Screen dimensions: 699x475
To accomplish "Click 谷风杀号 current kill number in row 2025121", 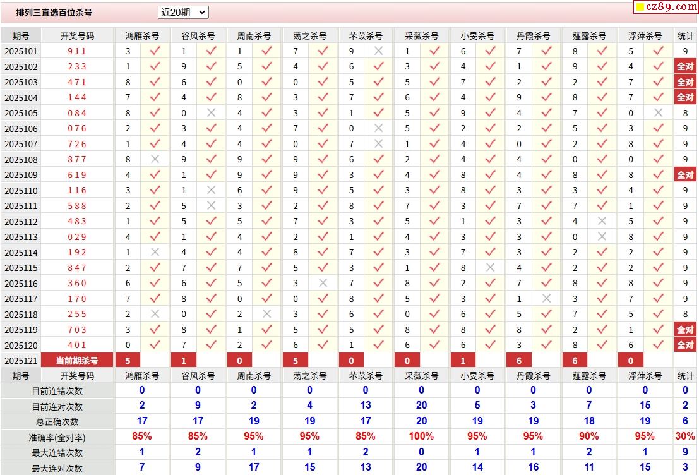I will 184,361.
